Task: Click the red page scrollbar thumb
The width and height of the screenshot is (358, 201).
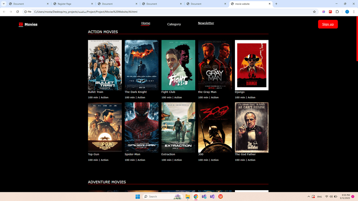Action: click(357, 38)
